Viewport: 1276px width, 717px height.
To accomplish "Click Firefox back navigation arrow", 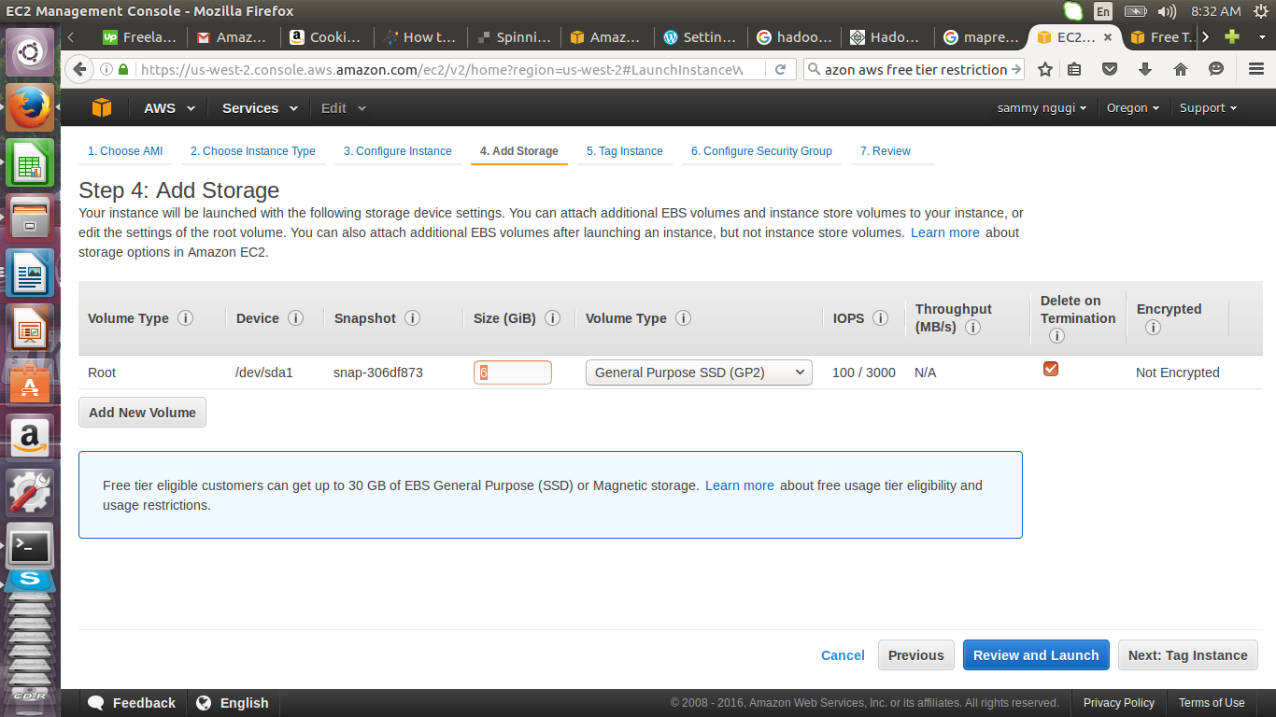I will (x=80, y=69).
